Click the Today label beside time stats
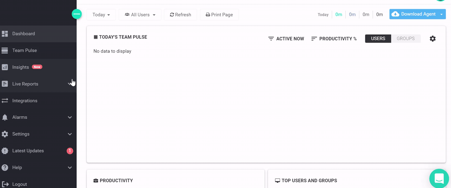This screenshot has height=188, width=451. (323, 15)
